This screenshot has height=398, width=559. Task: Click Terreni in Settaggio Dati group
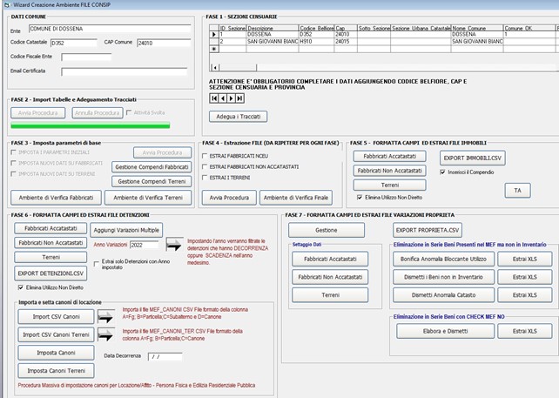click(330, 295)
